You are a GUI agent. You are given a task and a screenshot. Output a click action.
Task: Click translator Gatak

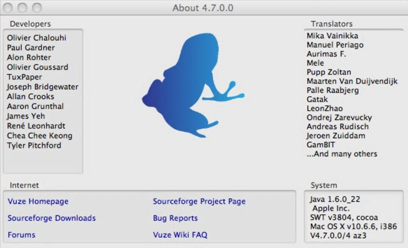coord(317,100)
